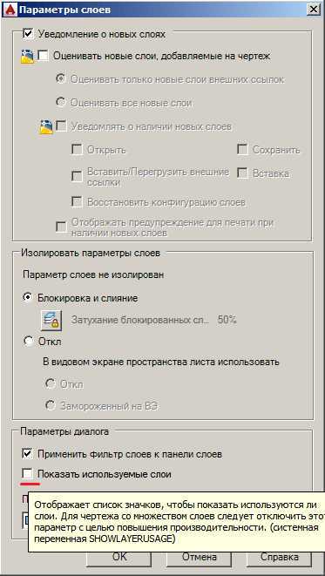Screen dimensions: 325x576
Task: Choose 'Оценивать все новые слои' radio option
Action: [60, 103]
